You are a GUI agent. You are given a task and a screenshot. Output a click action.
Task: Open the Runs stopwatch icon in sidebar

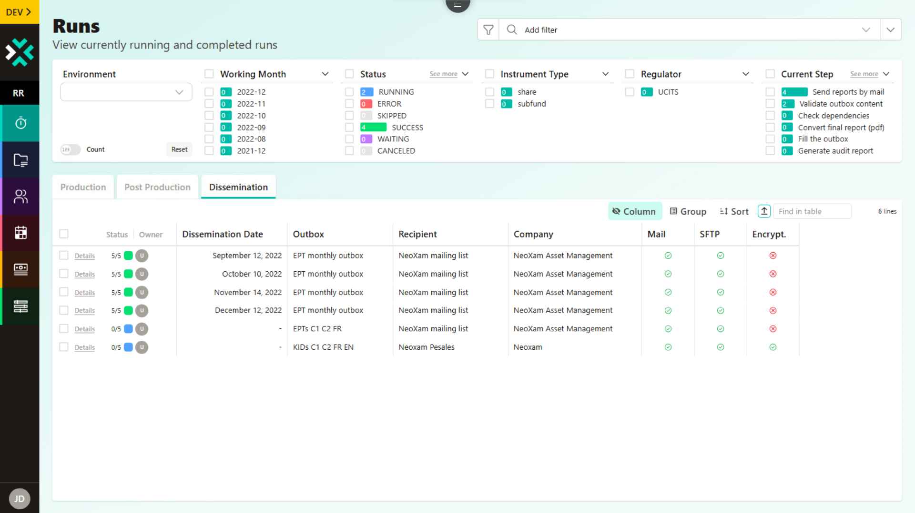tap(20, 123)
